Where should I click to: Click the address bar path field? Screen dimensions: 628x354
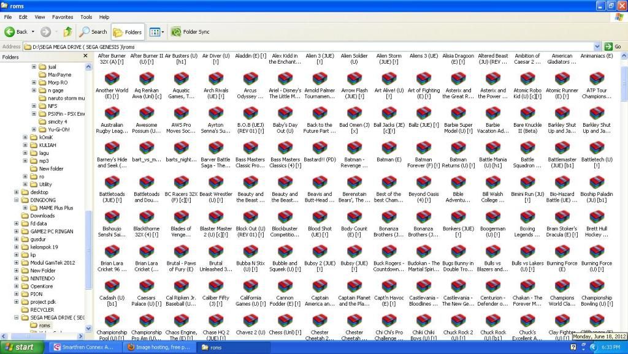308,47
